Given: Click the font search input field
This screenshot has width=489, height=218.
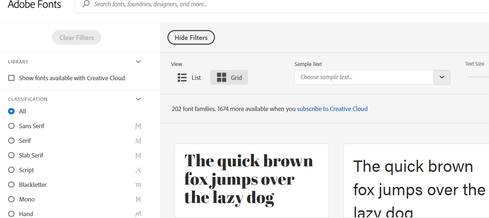Looking at the screenshot, I should click(256, 4).
